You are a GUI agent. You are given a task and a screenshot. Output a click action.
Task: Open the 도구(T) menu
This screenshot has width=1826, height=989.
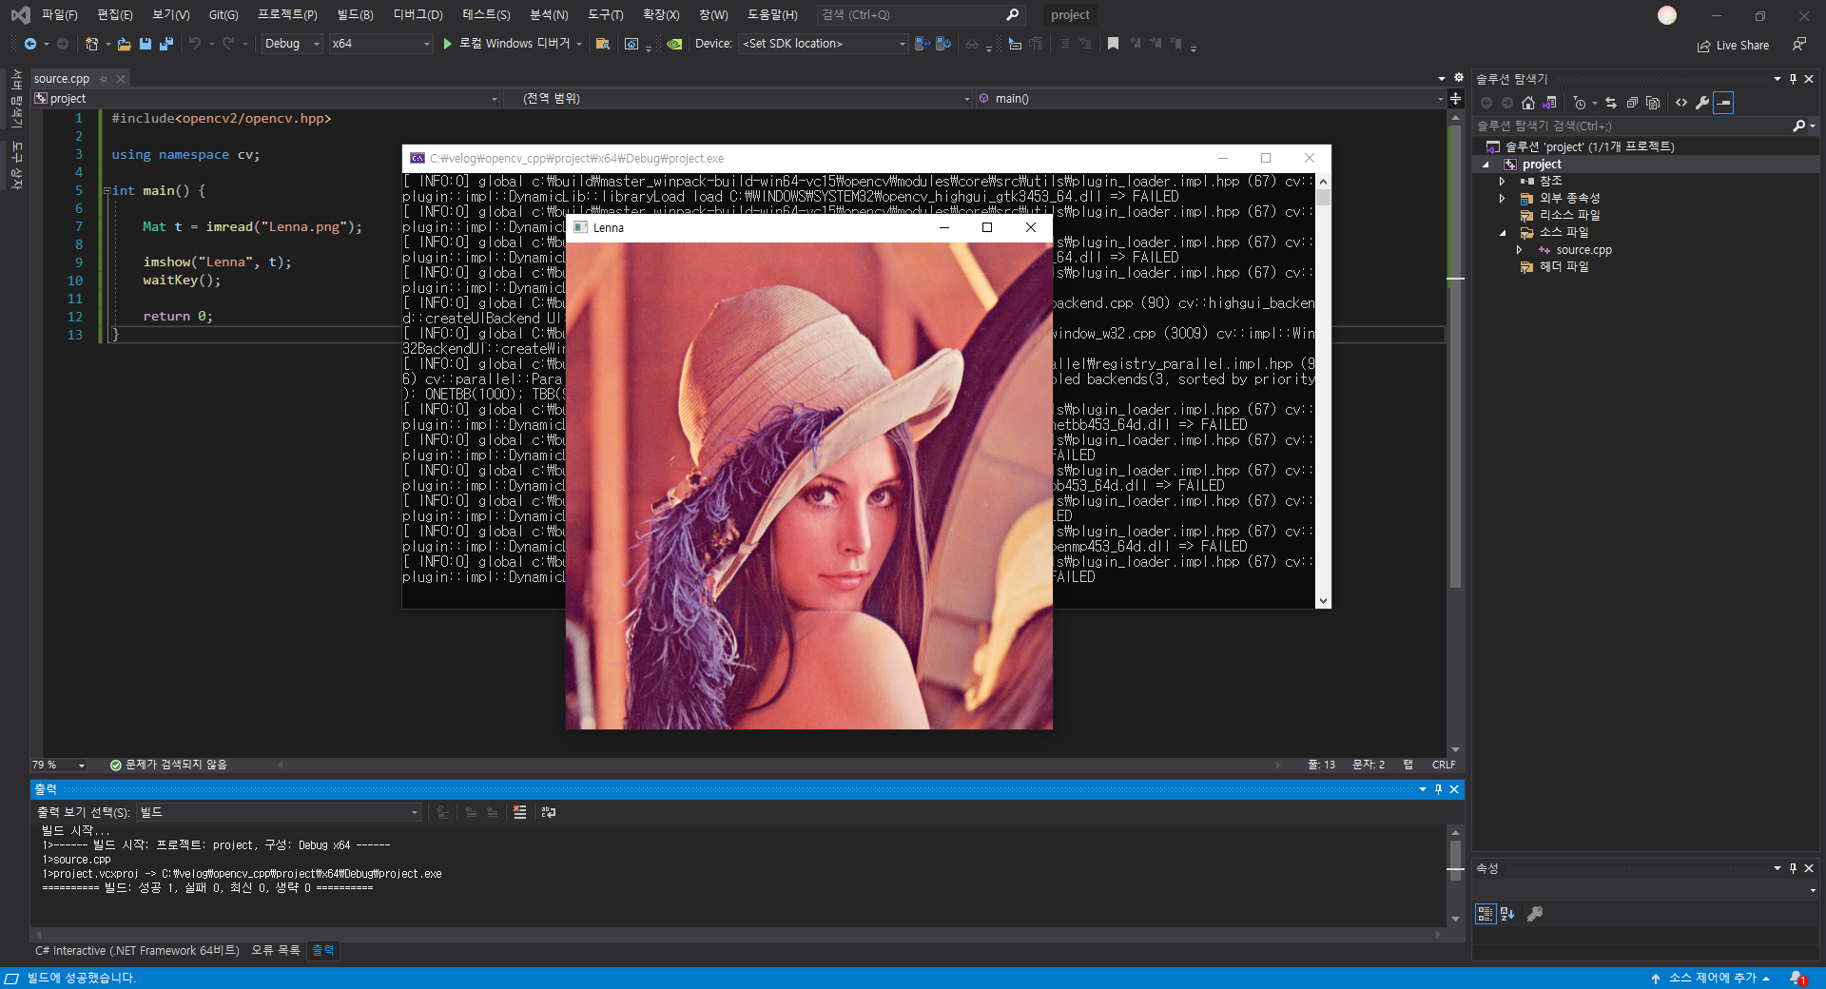605,15
